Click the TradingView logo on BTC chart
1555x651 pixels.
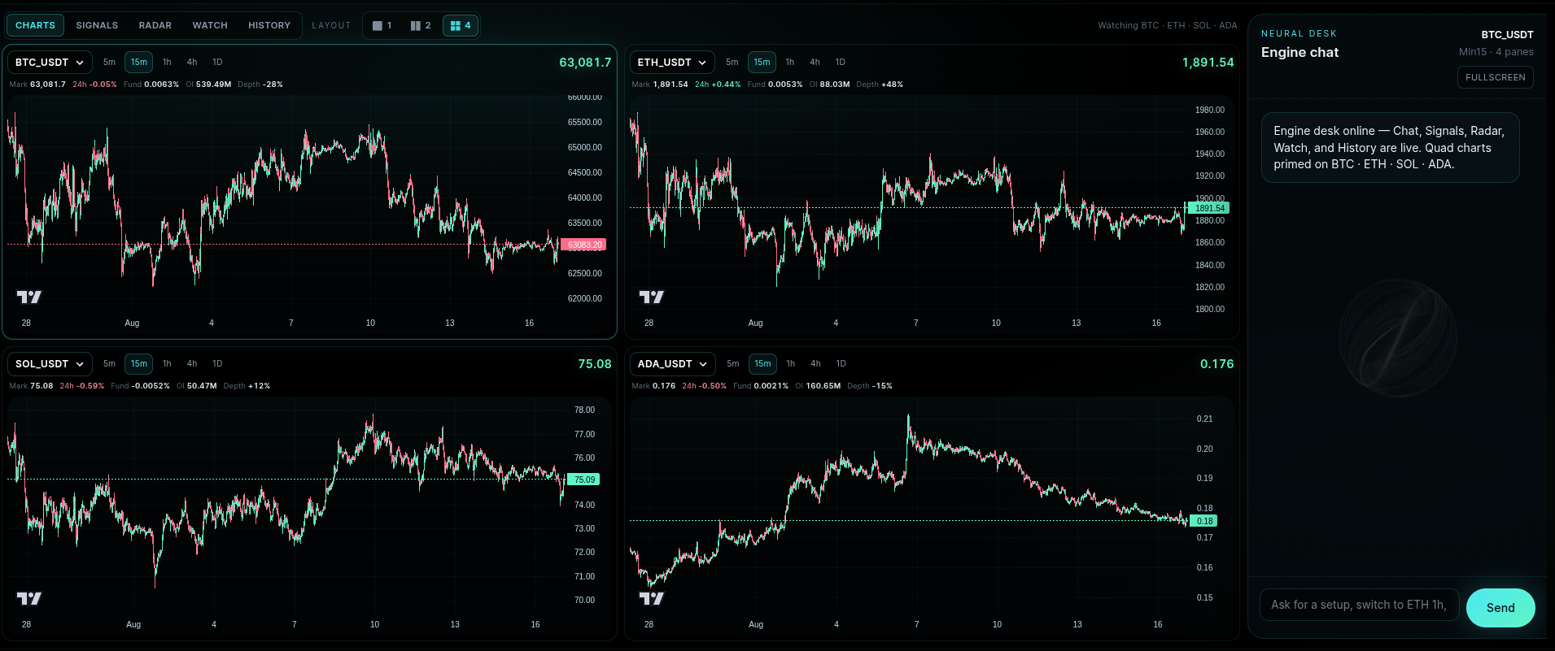[29, 297]
